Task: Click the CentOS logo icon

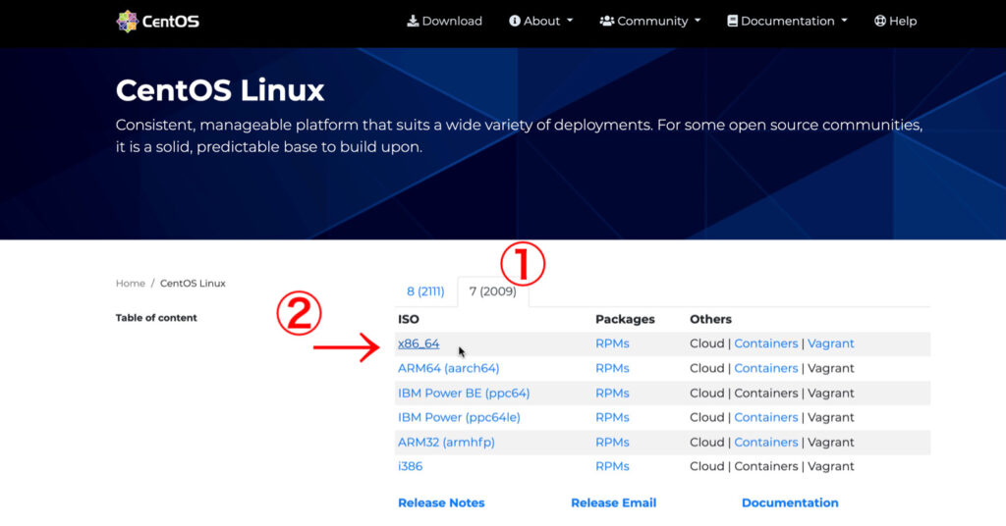Action: point(127,22)
